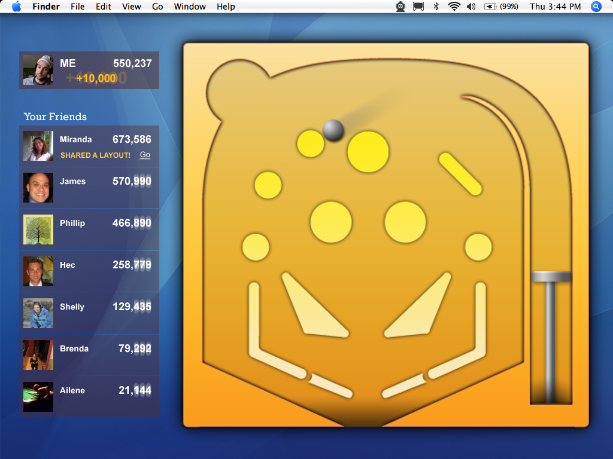Click Miranda's profile photo
The height and width of the screenshot is (459, 613).
tap(38, 146)
